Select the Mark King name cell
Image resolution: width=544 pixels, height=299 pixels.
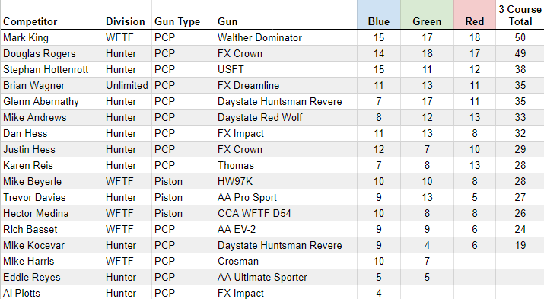click(52, 37)
